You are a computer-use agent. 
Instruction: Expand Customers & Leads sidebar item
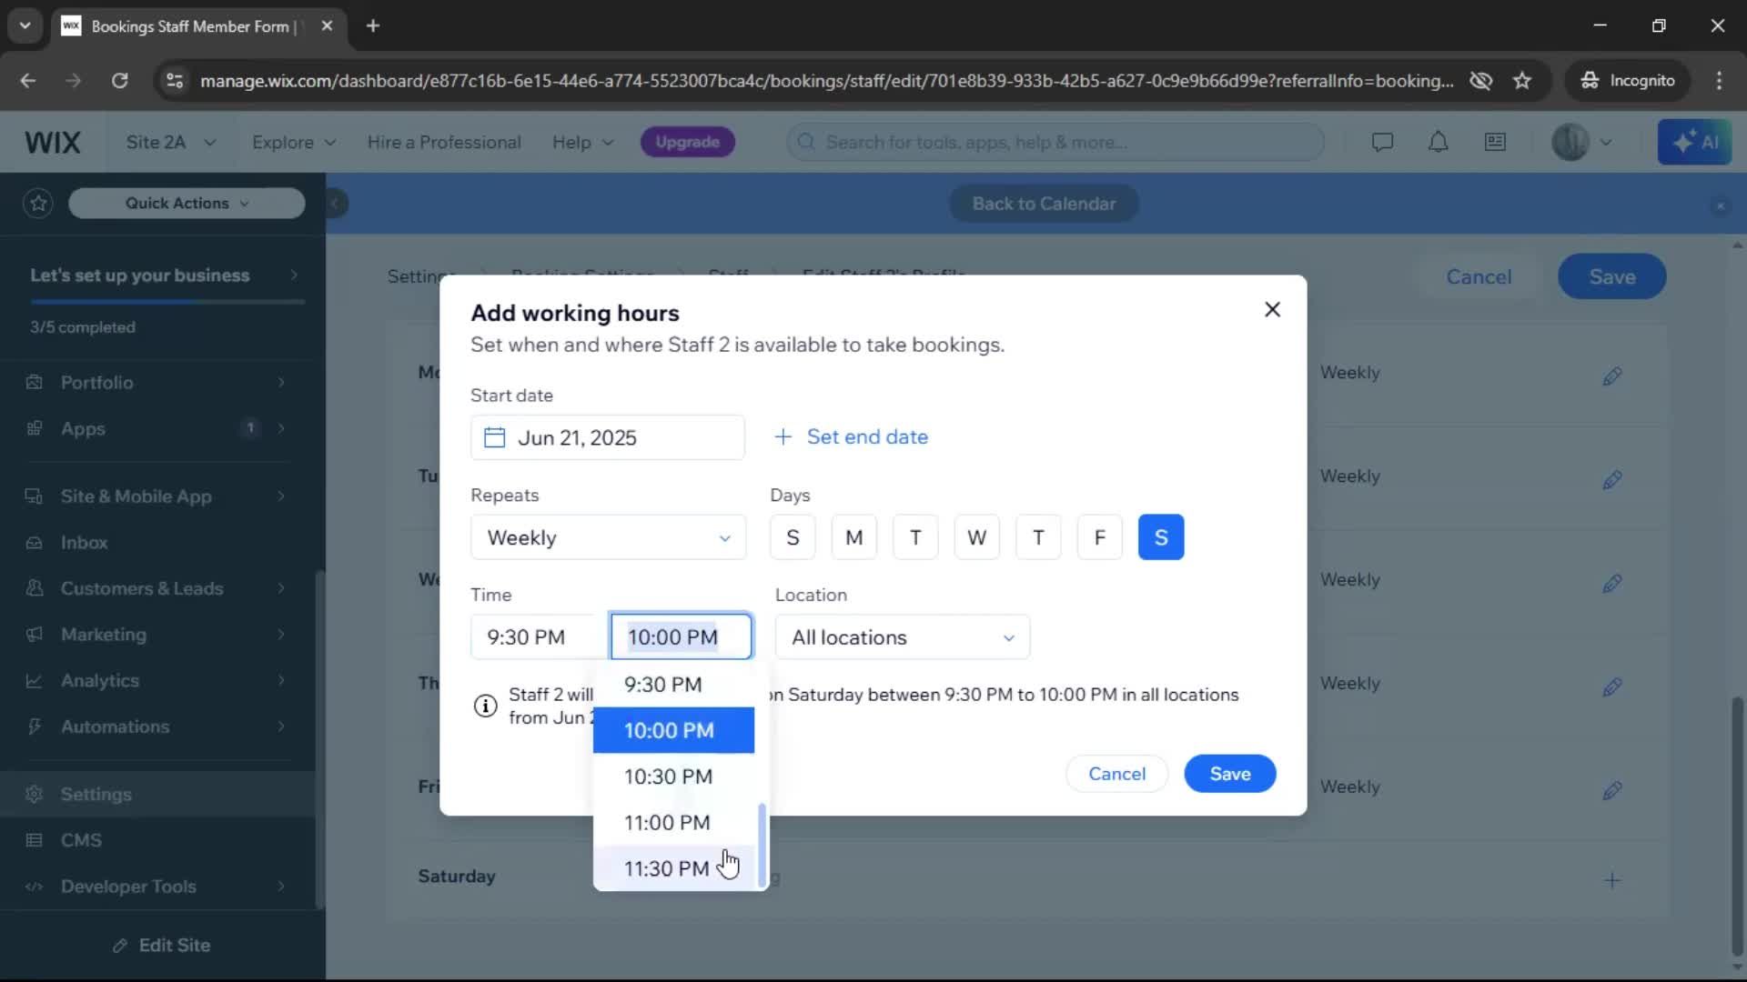157,588
